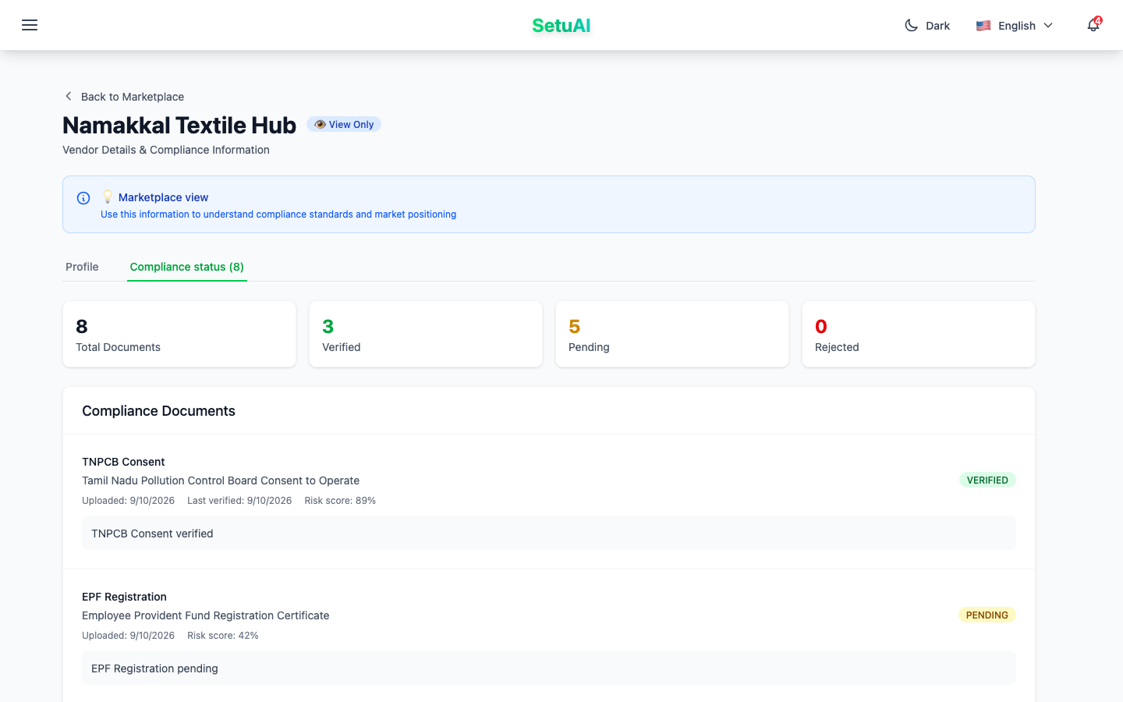Click the Total Documents card
This screenshot has width=1123, height=702.
[x=179, y=334]
